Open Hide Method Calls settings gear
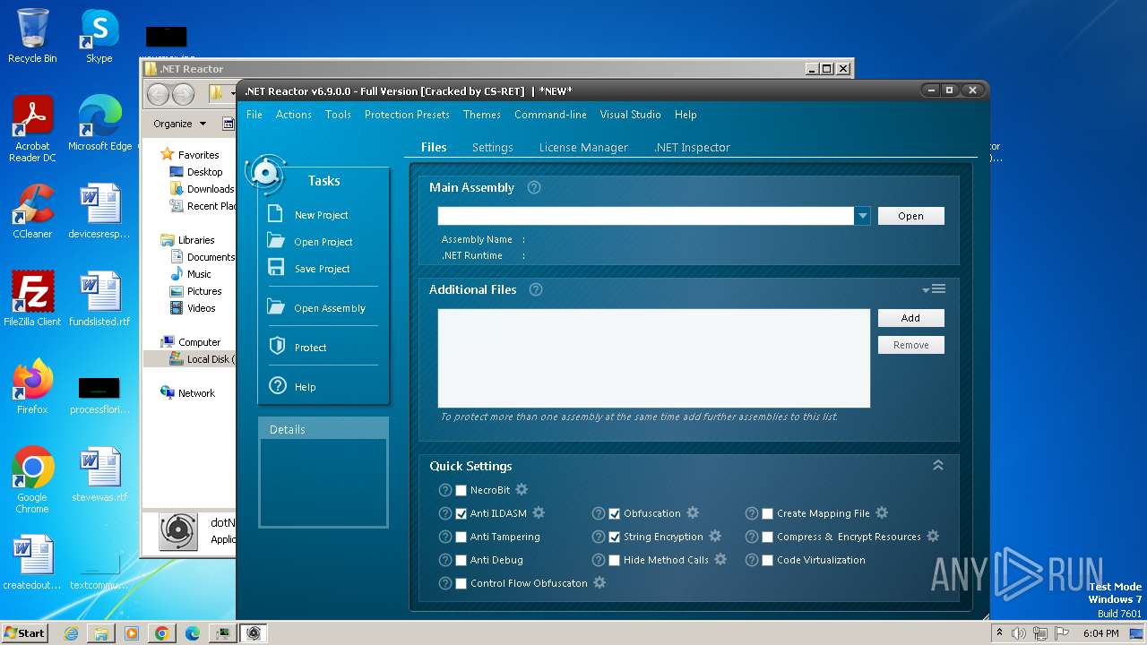 pos(720,560)
